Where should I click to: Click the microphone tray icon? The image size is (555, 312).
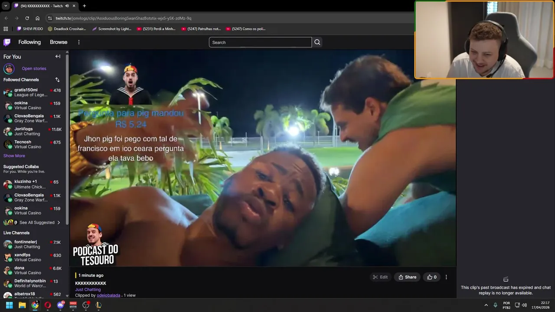(495, 305)
